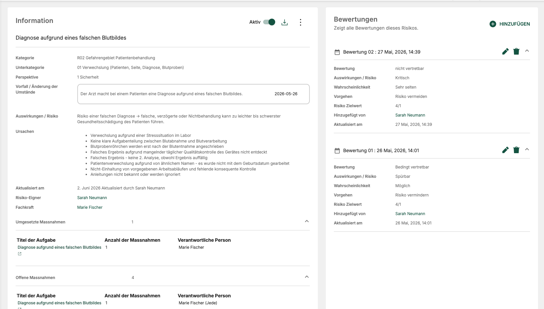Click 'Risiko vermeiden' value
544x309 pixels.
[411, 97]
